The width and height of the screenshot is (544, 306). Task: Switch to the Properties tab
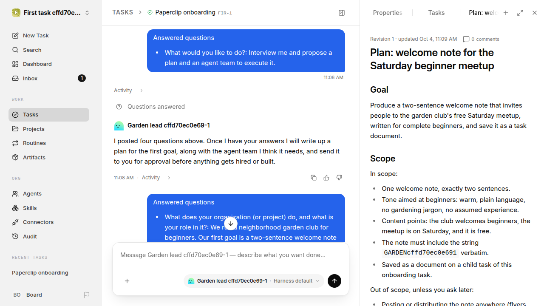[x=388, y=13]
